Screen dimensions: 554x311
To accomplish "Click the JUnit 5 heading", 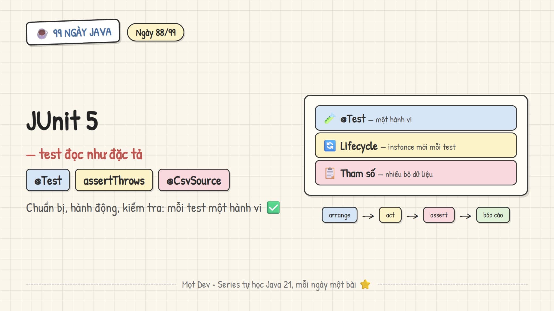I will coord(62,120).
